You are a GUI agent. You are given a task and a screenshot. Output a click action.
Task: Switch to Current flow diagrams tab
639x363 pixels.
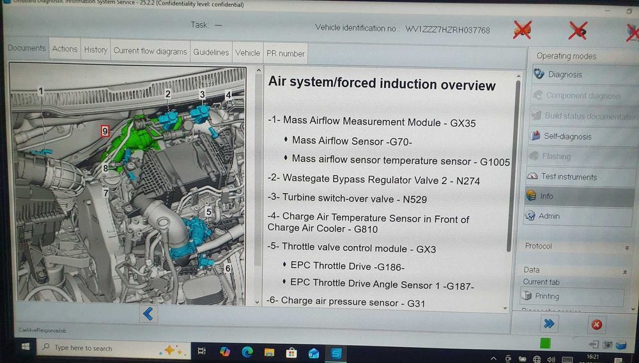pos(150,51)
